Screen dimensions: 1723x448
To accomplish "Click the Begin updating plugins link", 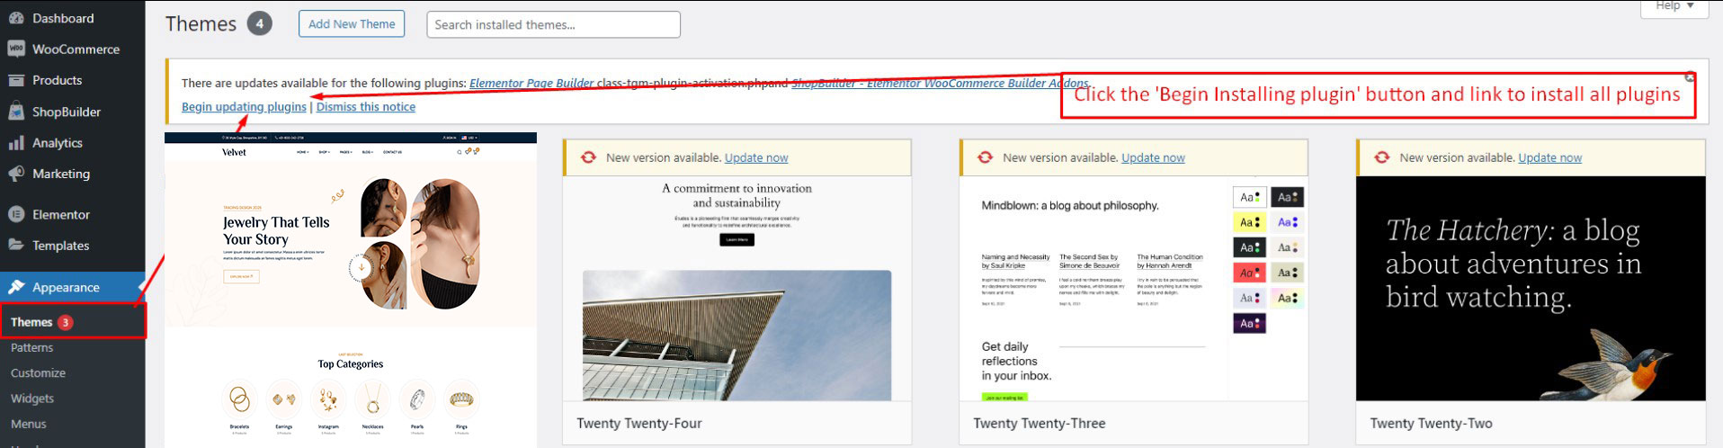I will [x=244, y=106].
